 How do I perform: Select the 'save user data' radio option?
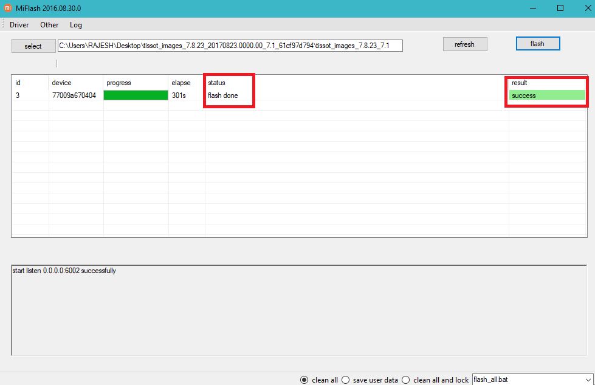point(370,380)
